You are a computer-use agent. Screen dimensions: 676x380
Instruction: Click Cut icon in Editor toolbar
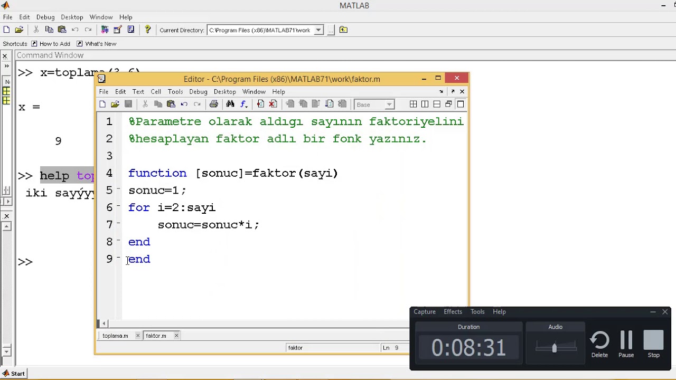[145, 104]
